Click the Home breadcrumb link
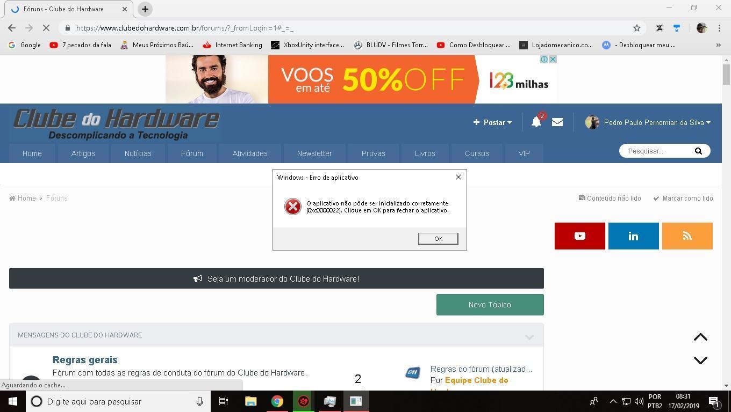The image size is (731, 412). (23, 198)
